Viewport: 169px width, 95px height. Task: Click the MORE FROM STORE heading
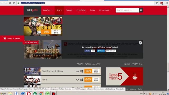pyautogui.click(x=89, y=64)
